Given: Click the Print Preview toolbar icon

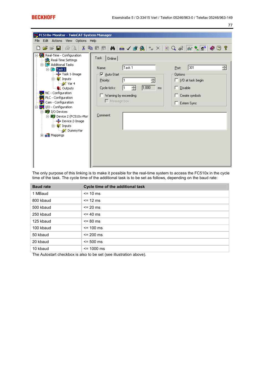Looking at the screenshot, I should point(74,48).
